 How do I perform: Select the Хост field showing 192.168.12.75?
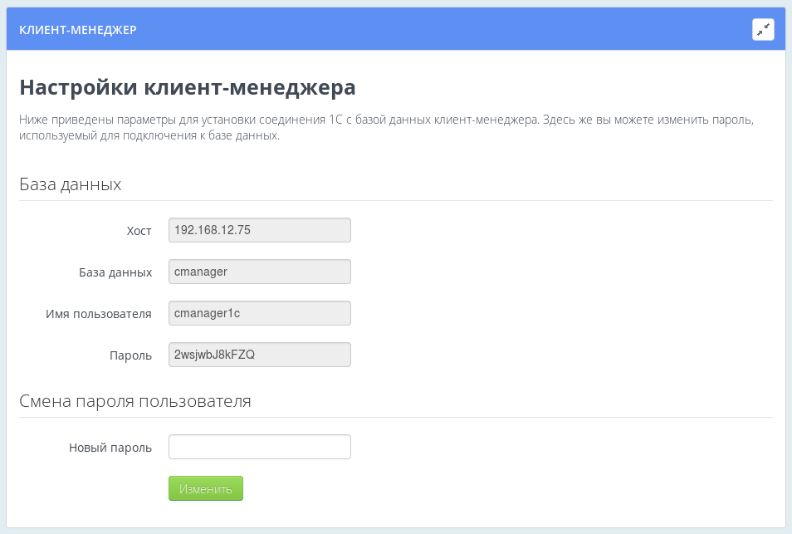(259, 230)
